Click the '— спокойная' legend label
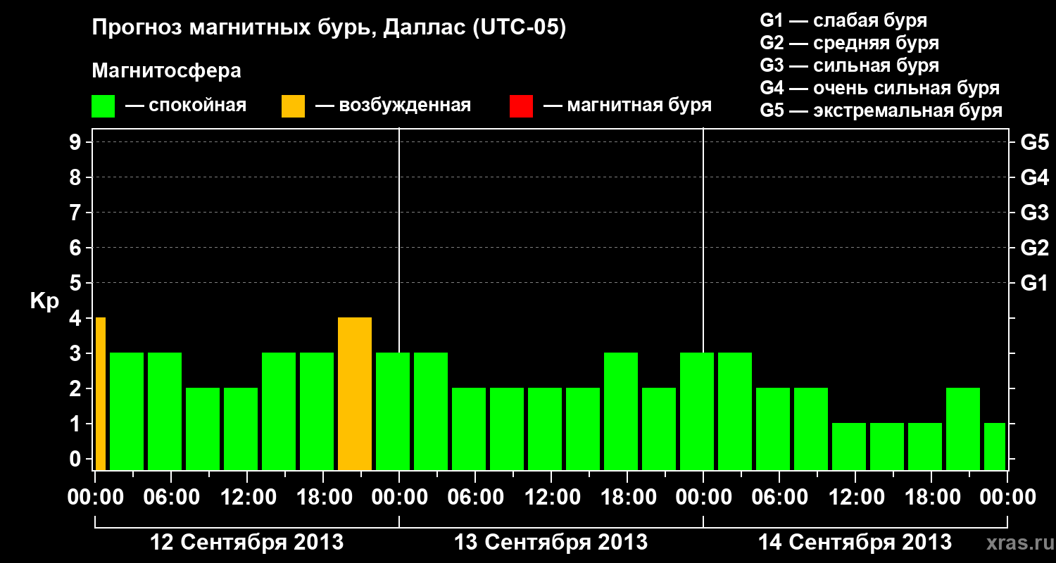1056x563 pixels. (186, 106)
